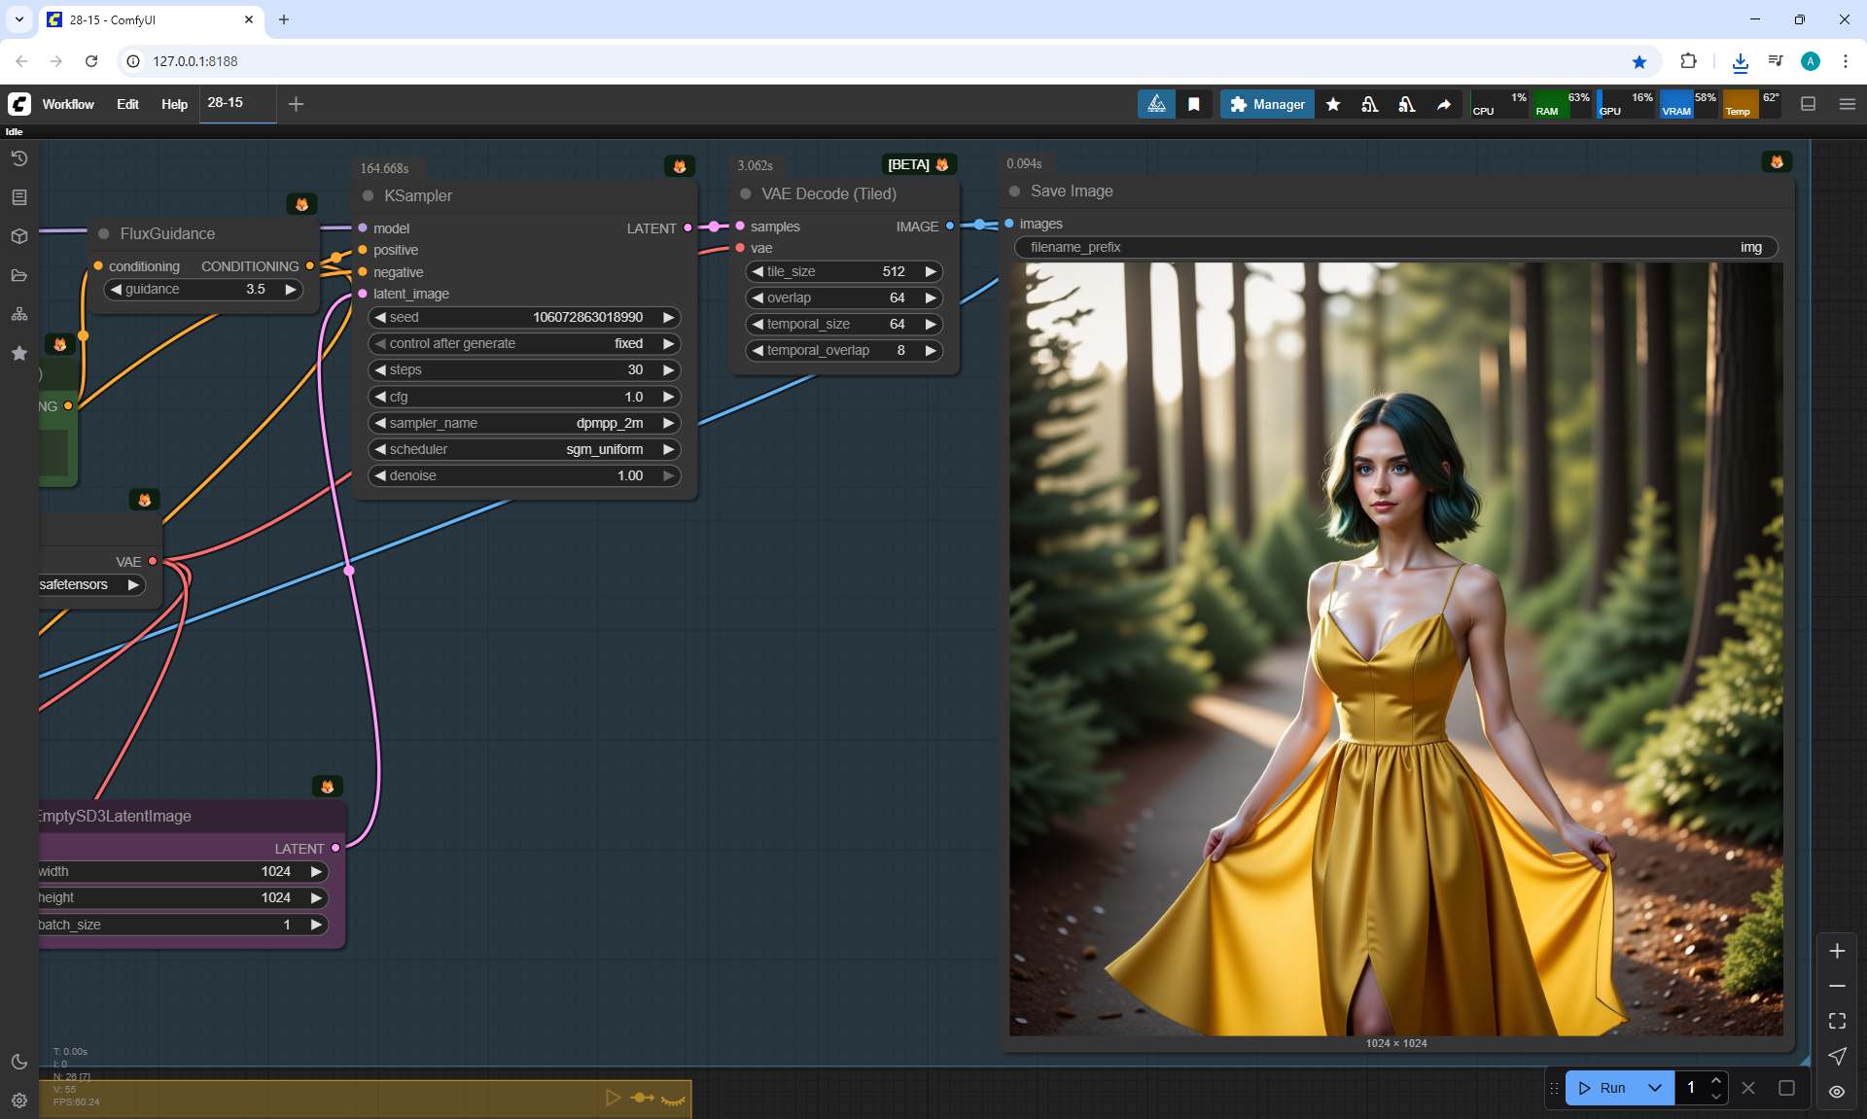Click the fit view canvas icon
The width and height of the screenshot is (1867, 1119).
[1837, 1021]
